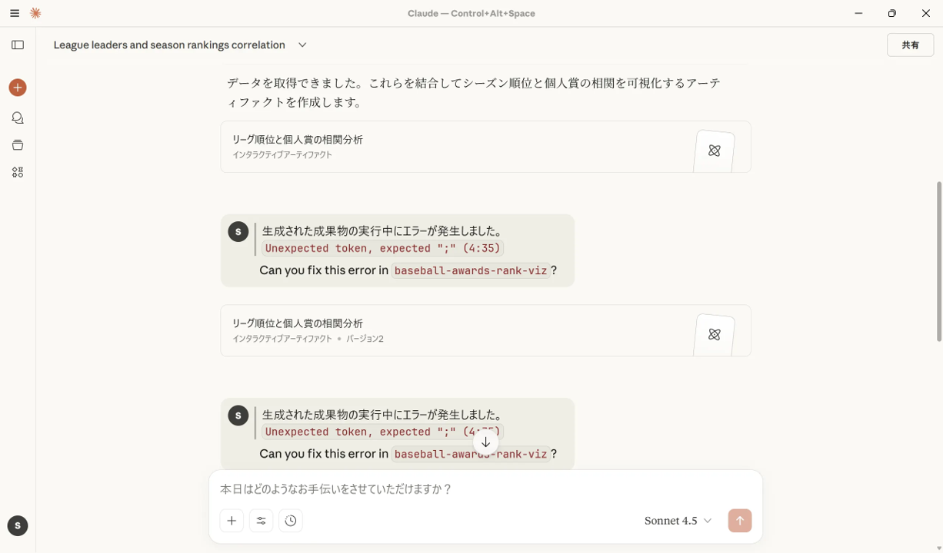Image resolution: width=943 pixels, height=553 pixels.
Task: Open the hamburger menu
Action: 14,13
